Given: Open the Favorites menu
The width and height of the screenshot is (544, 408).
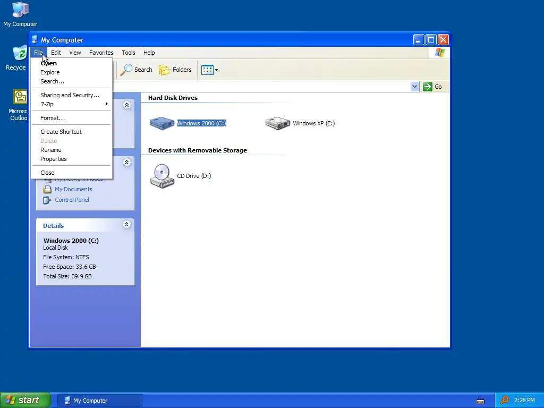Looking at the screenshot, I should 101,53.
